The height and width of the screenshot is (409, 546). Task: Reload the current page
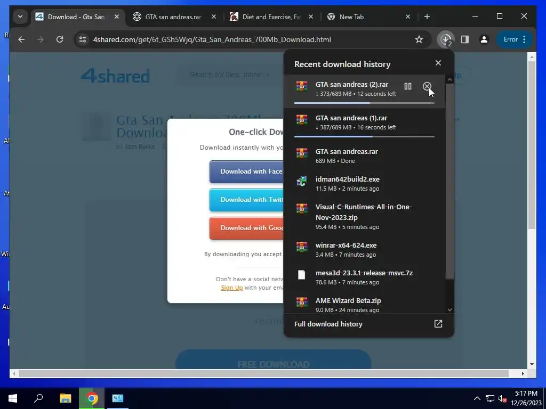pos(60,39)
